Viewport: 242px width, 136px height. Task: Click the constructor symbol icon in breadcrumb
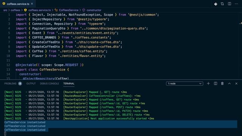84,10
